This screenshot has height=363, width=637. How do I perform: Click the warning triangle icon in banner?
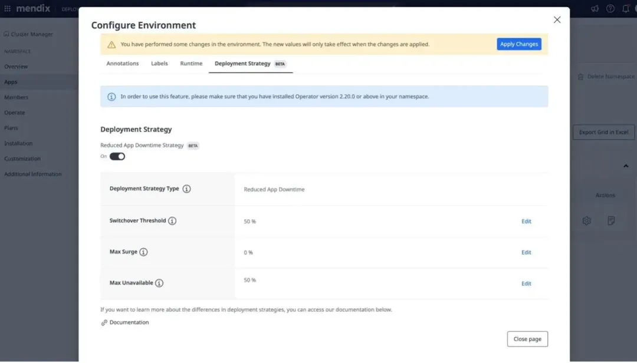111,45
